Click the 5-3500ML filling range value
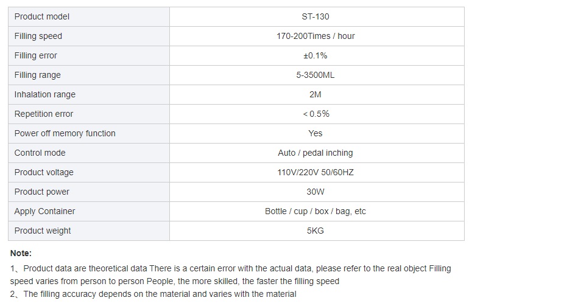 tap(315, 75)
